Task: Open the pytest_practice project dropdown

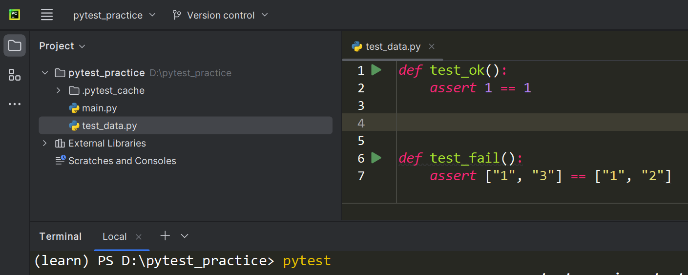Action: [x=114, y=15]
